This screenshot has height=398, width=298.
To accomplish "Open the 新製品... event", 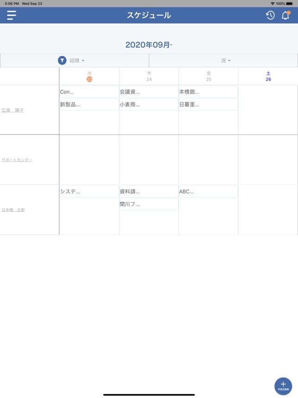I will [x=89, y=104].
